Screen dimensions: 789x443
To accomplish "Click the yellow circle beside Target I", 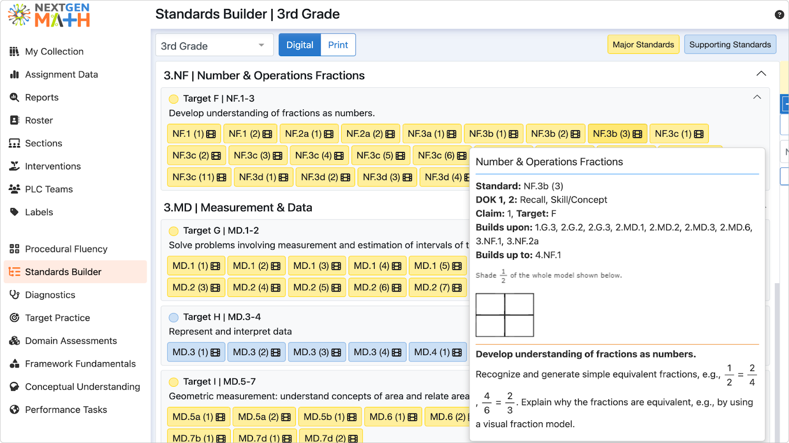I will point(174,382).
